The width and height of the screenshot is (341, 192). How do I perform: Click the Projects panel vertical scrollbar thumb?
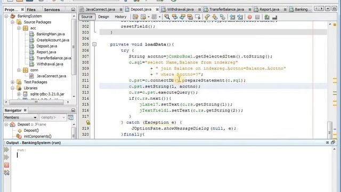pyautogui.click(x=74, y=47)
